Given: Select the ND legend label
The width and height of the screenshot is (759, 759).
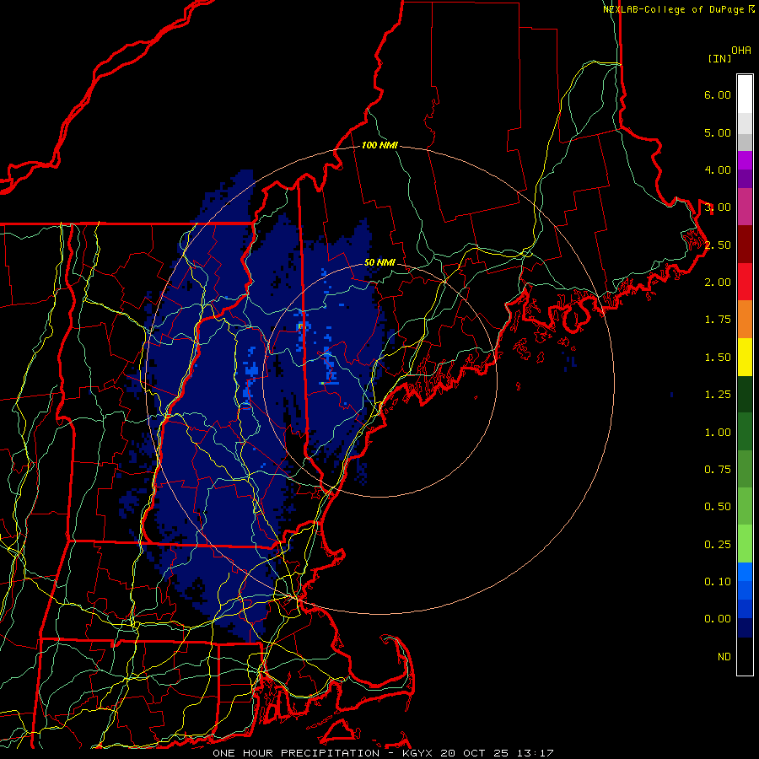Looking at the screenshot, I should [x=724, y=657].
